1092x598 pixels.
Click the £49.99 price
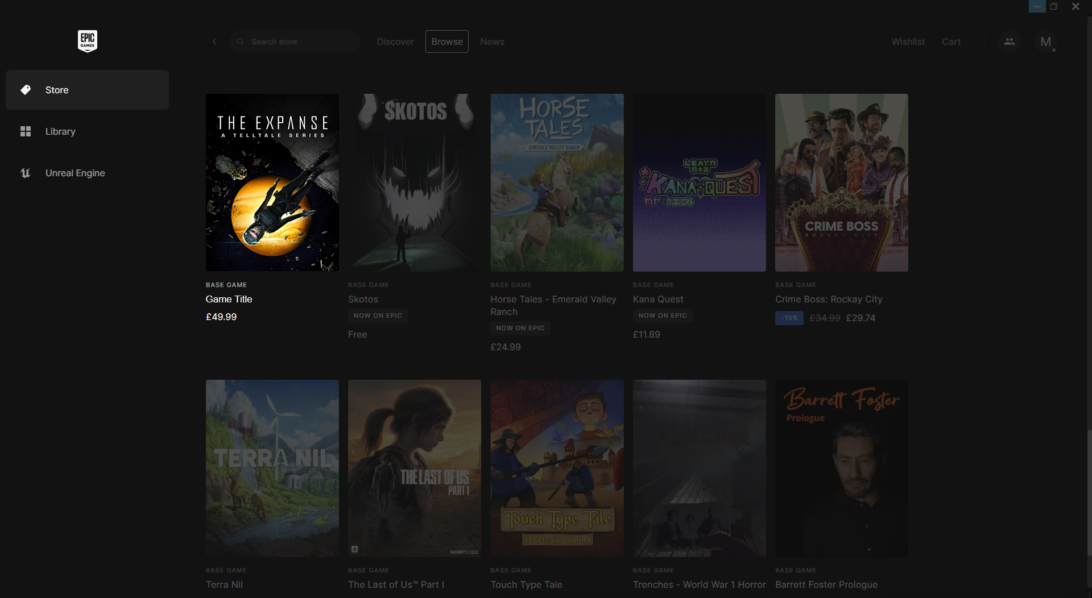(221, 317)
